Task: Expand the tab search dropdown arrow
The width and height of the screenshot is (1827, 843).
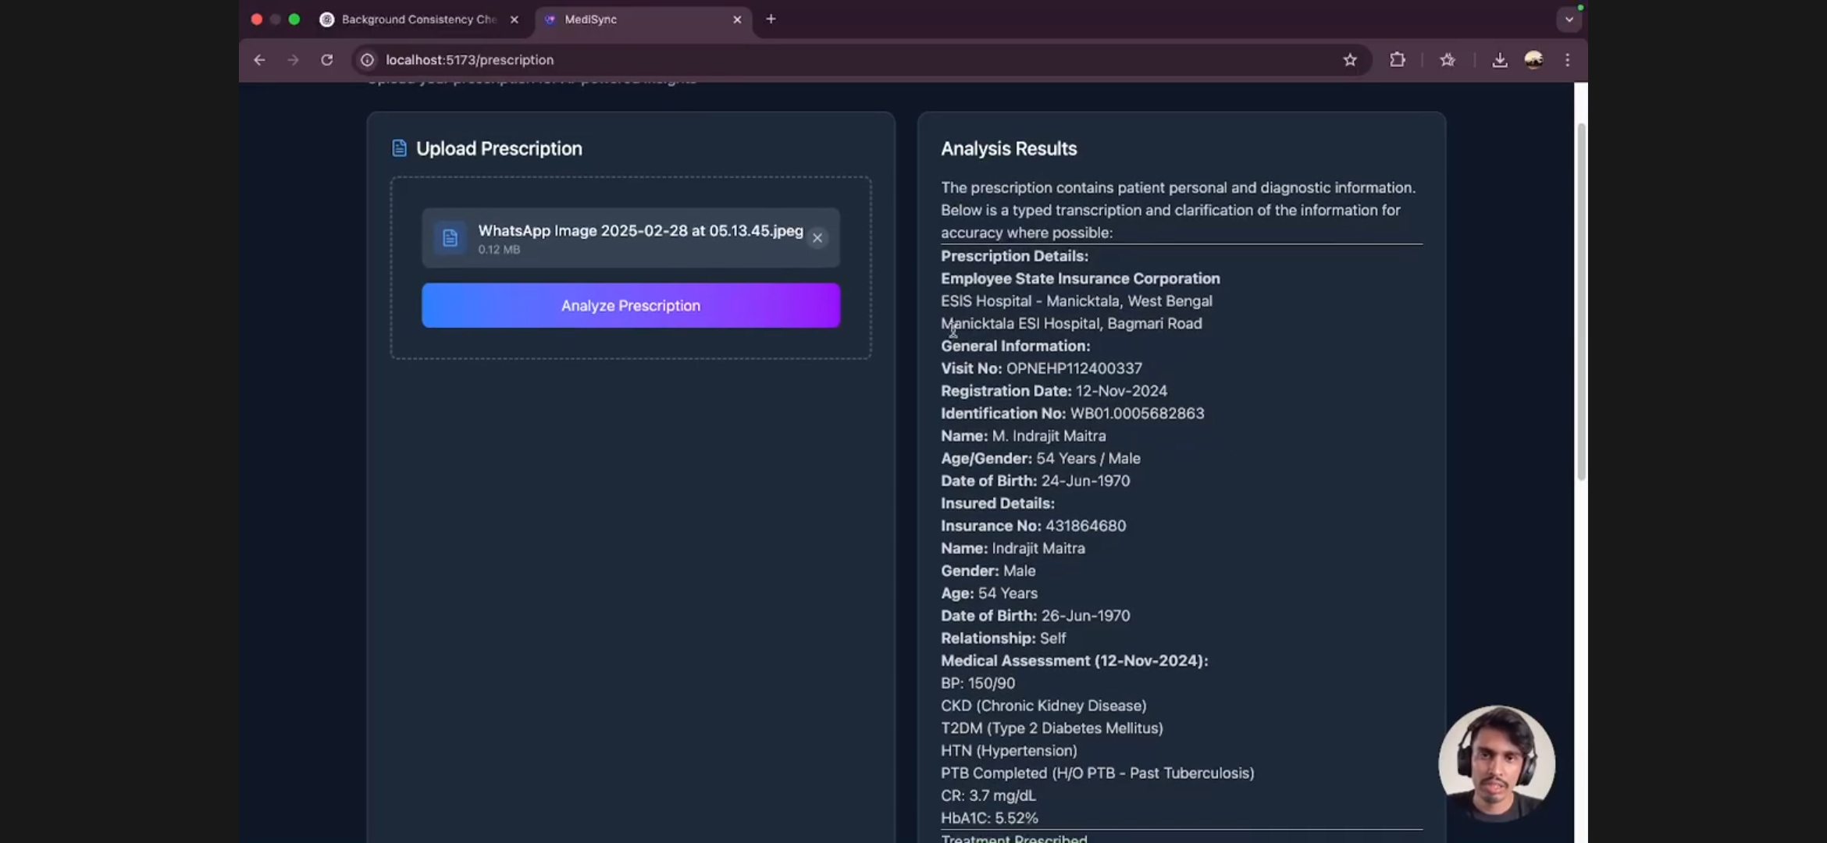Action: [1569, 20]
